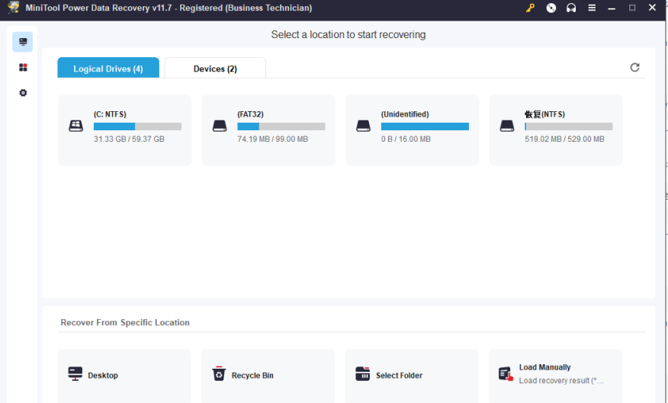Click the (FAT32) drive label

[x=250, y=114]
